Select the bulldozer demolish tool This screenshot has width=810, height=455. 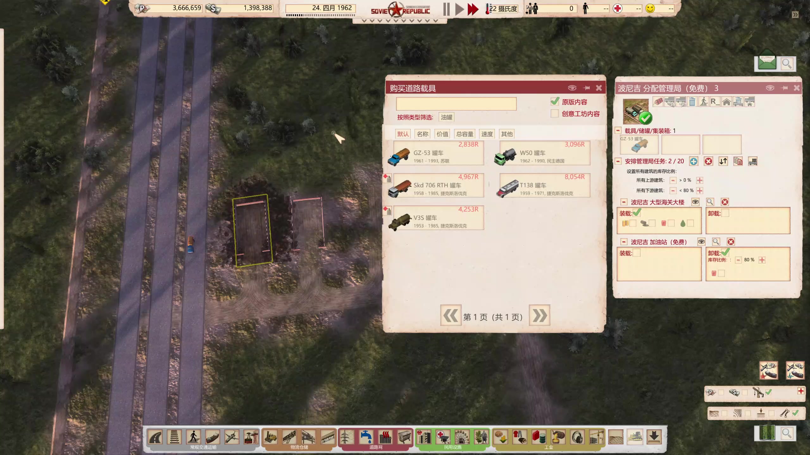[635, 437]
